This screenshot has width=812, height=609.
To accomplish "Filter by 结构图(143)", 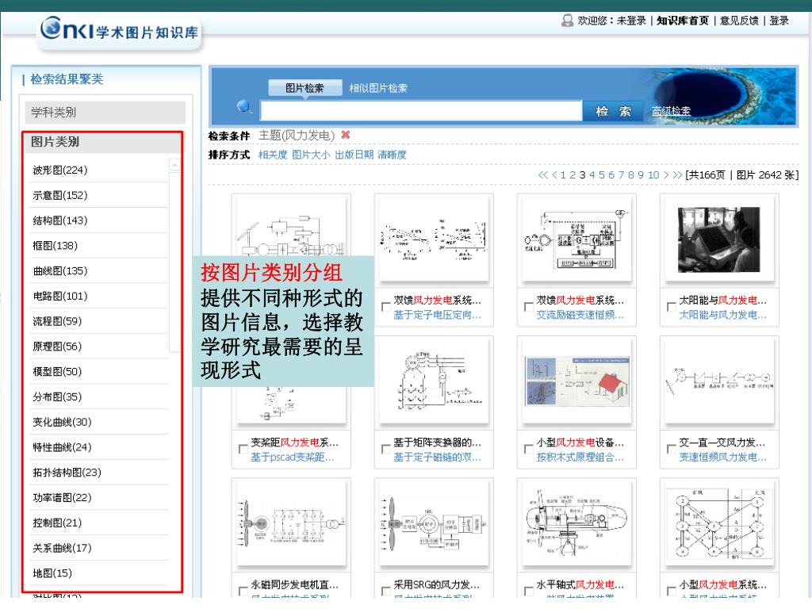I will pos(60,220).
